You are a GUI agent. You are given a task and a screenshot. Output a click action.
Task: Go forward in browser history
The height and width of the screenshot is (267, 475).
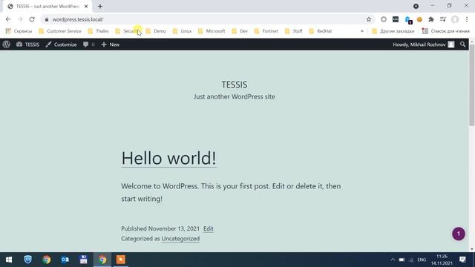[x=20, y=19]
